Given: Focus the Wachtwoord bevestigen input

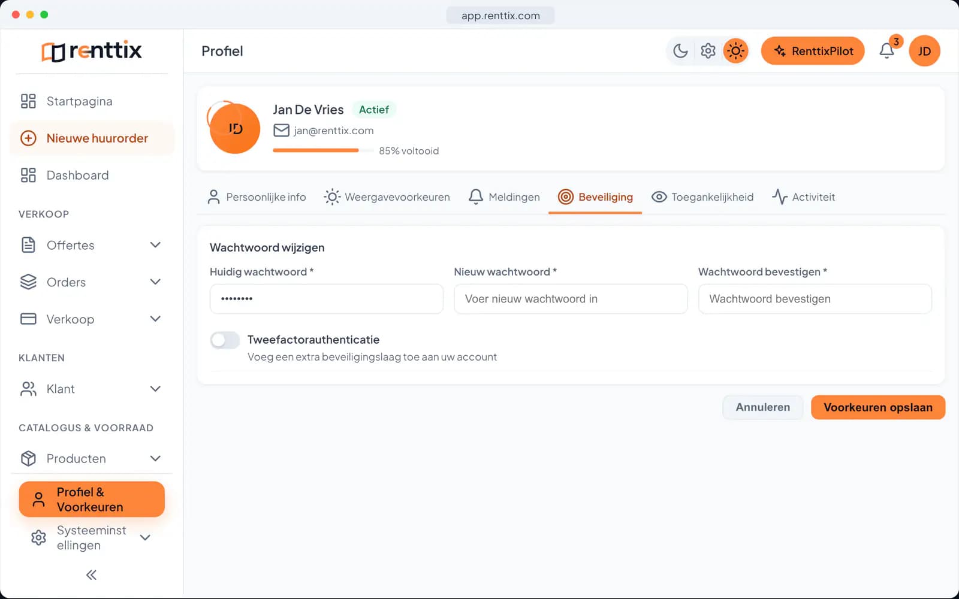Looking at the screenshot, I should [815, 299].
